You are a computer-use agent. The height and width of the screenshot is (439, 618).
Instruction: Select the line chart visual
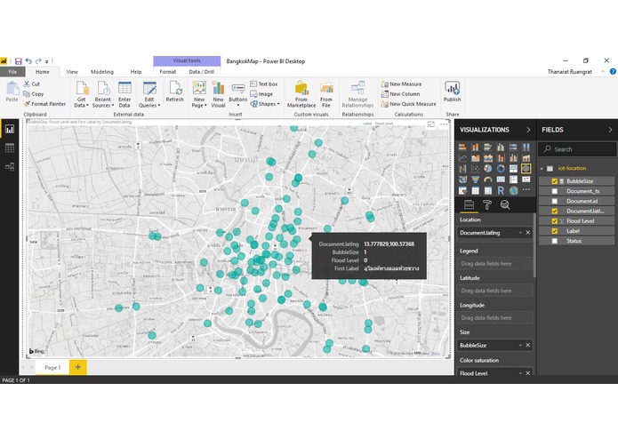tap(462, 158)
